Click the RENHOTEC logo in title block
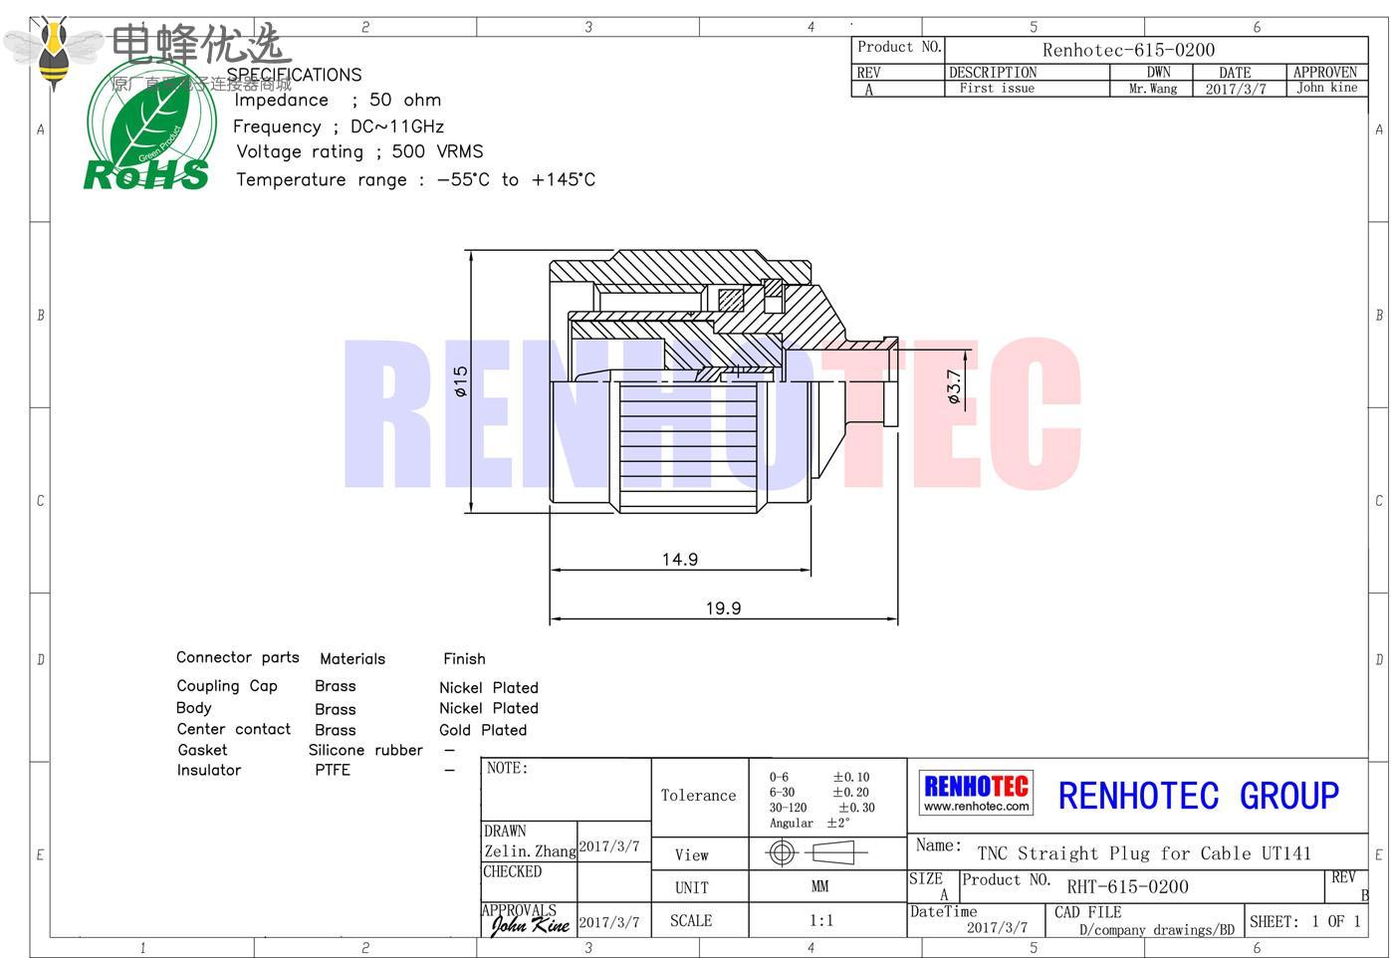The image size is (1391, 958). point(976,786)
